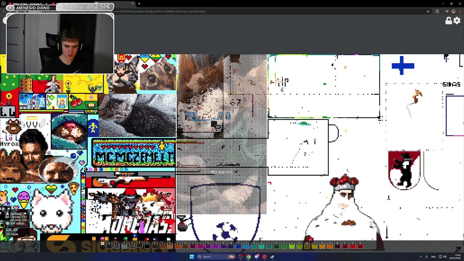Pick palette color 17 blue
464x261 pixels.
click(238, 246)
